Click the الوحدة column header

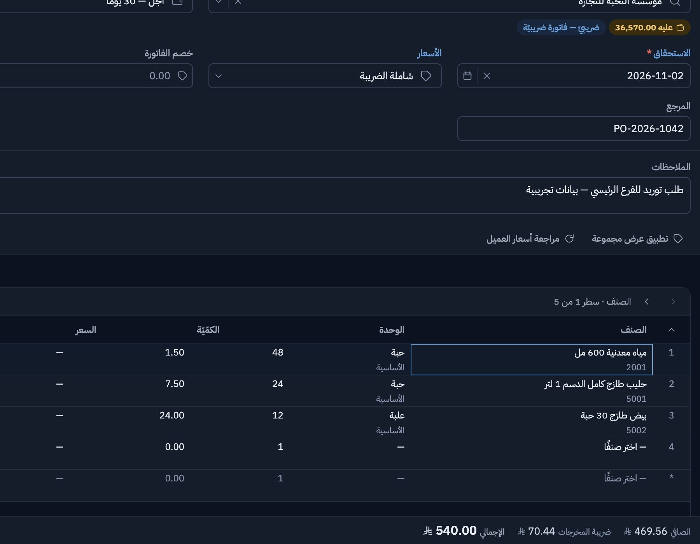[x=392, y=330]
